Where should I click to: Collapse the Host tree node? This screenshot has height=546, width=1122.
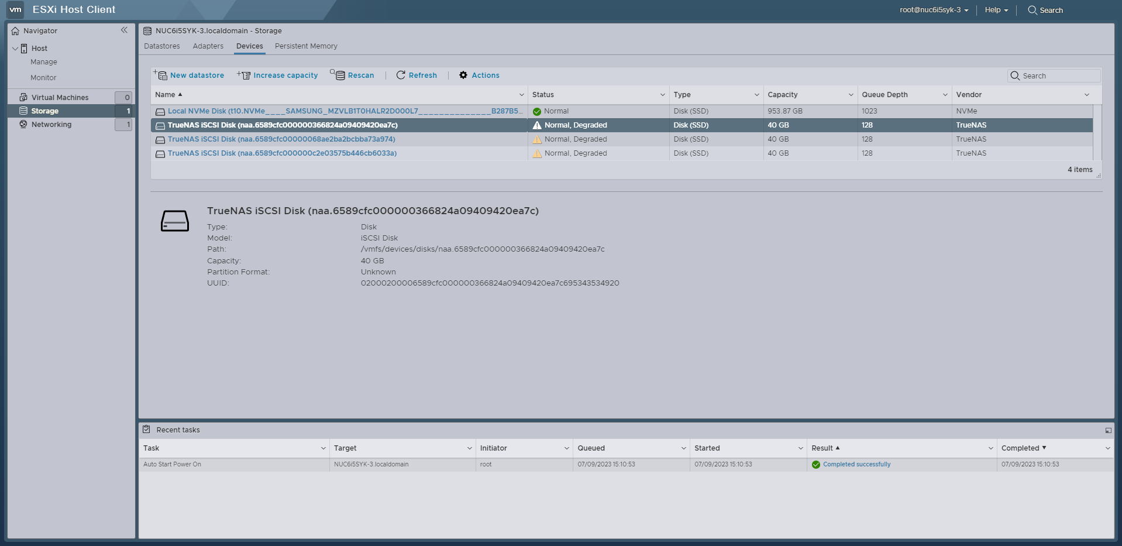click(15, 49)
